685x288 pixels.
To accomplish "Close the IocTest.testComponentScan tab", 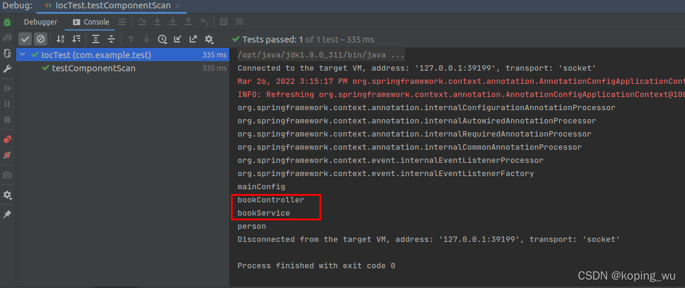I will pos(177,6).
